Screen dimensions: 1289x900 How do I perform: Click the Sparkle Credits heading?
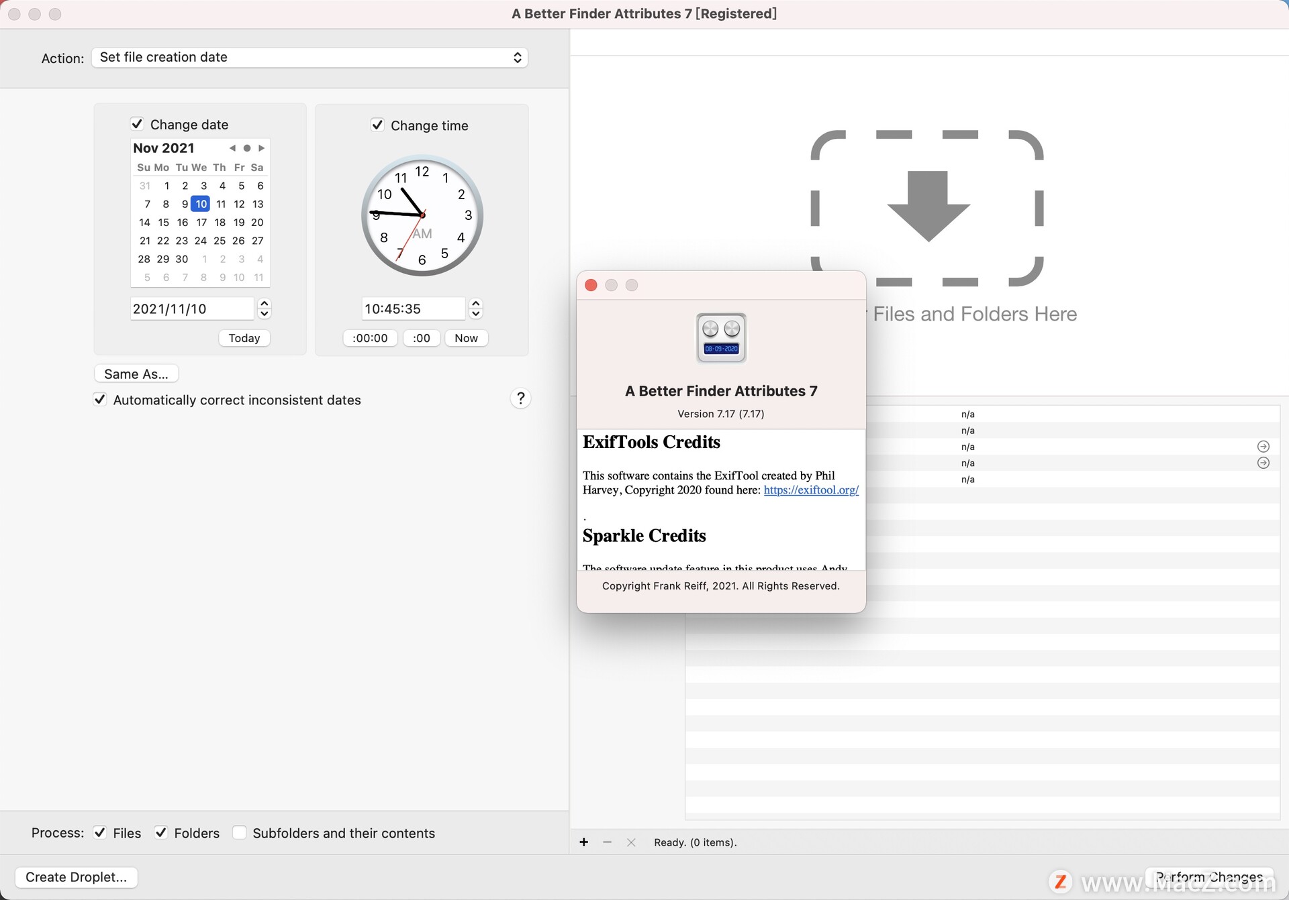(644, 536)
